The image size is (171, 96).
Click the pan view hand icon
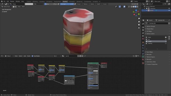pyautogui.click(x=139, y=22)
